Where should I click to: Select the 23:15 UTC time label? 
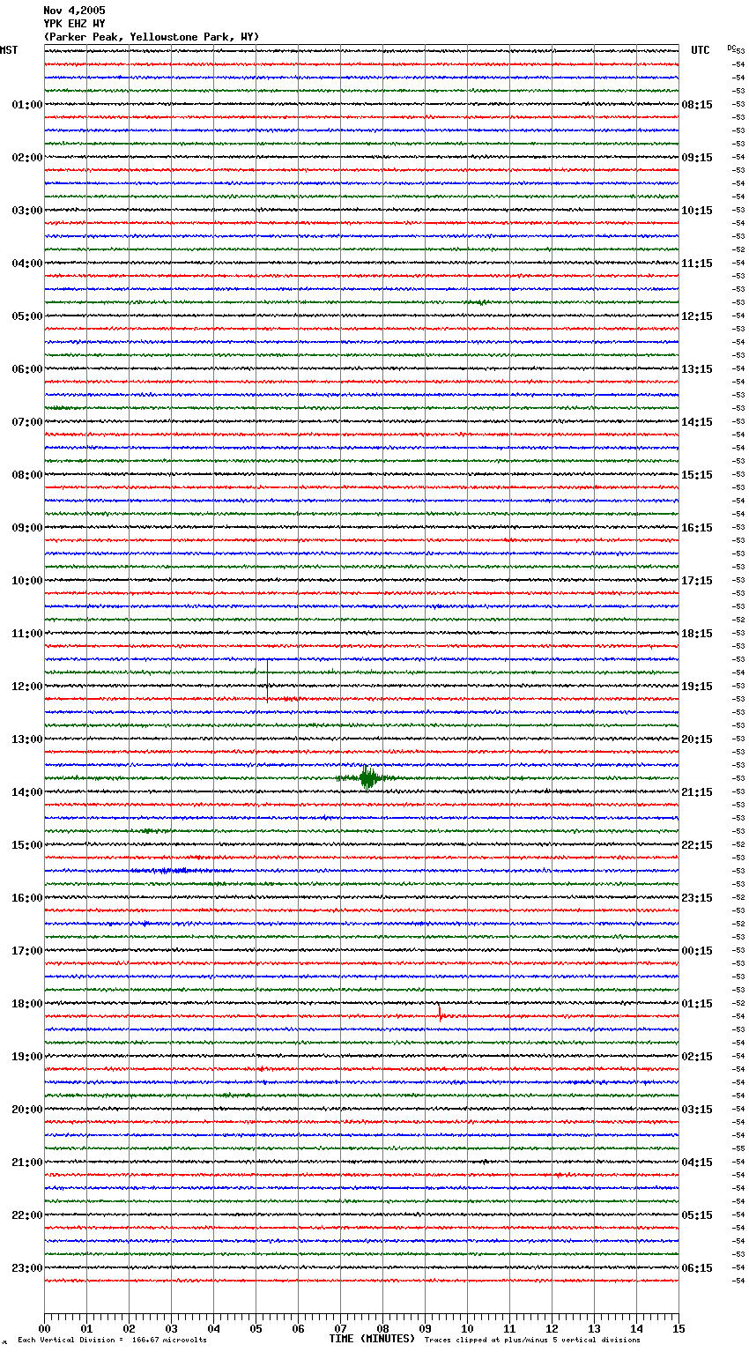pyautogui.click(x=697, y=898)
